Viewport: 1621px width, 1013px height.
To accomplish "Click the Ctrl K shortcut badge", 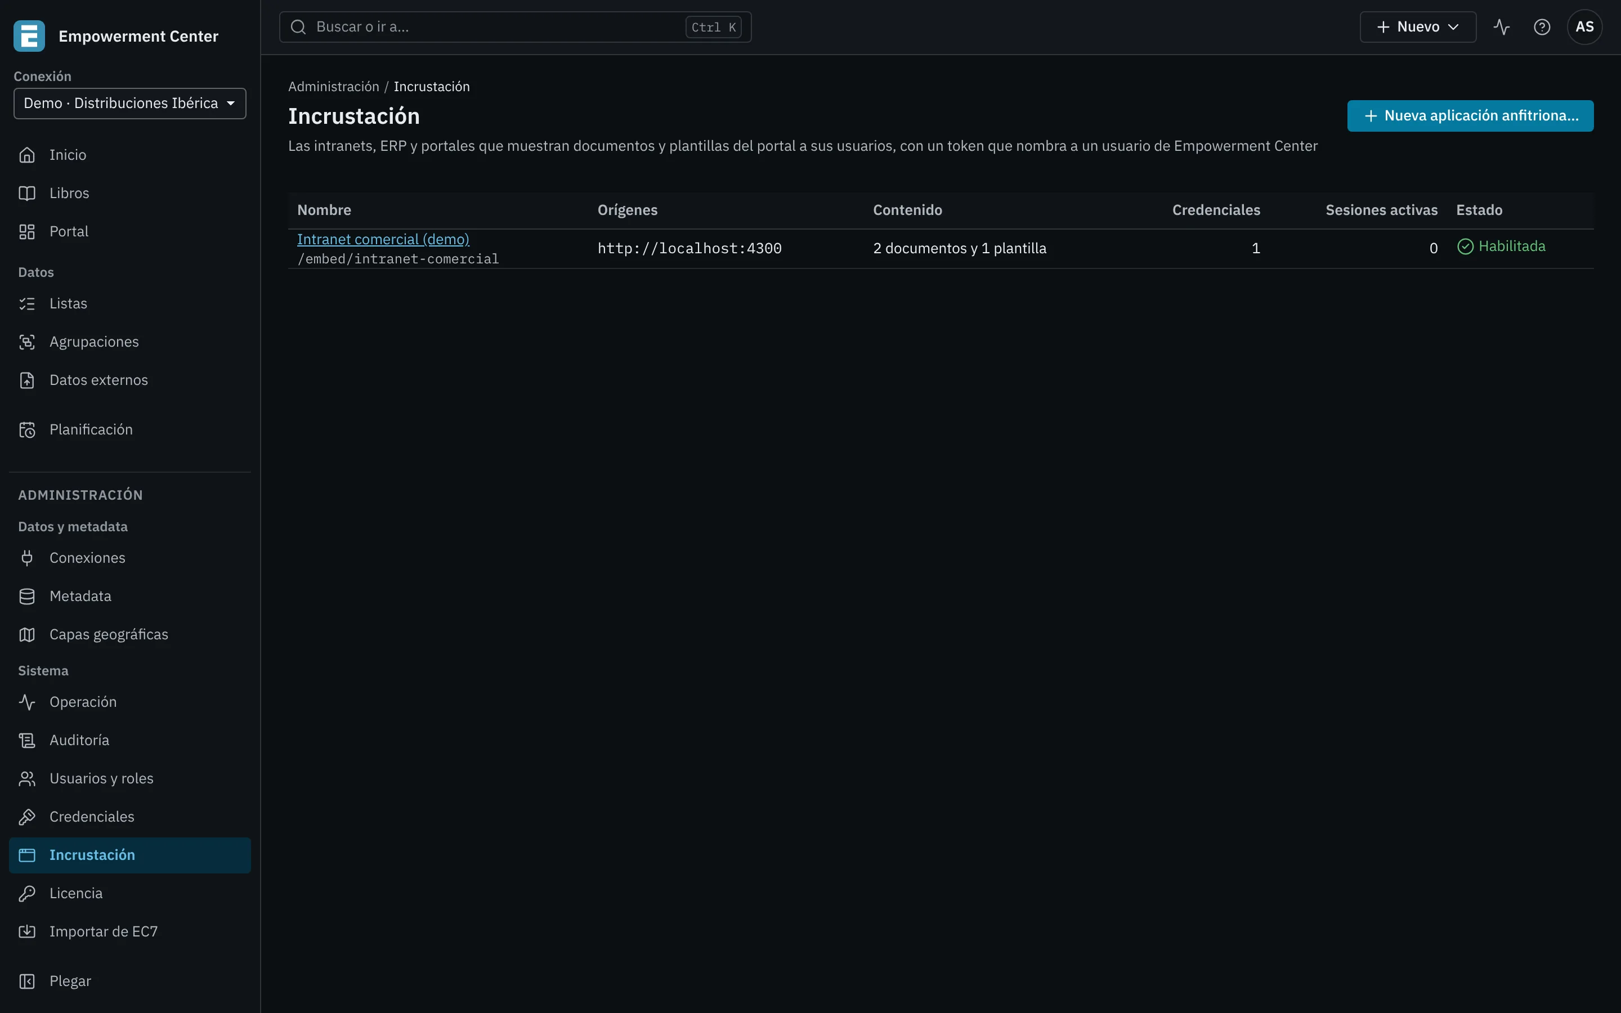I will click(x=713, y=28).
